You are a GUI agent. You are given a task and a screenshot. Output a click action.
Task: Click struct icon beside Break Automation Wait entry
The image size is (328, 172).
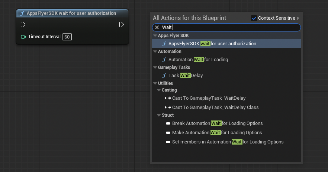point(168,123)
